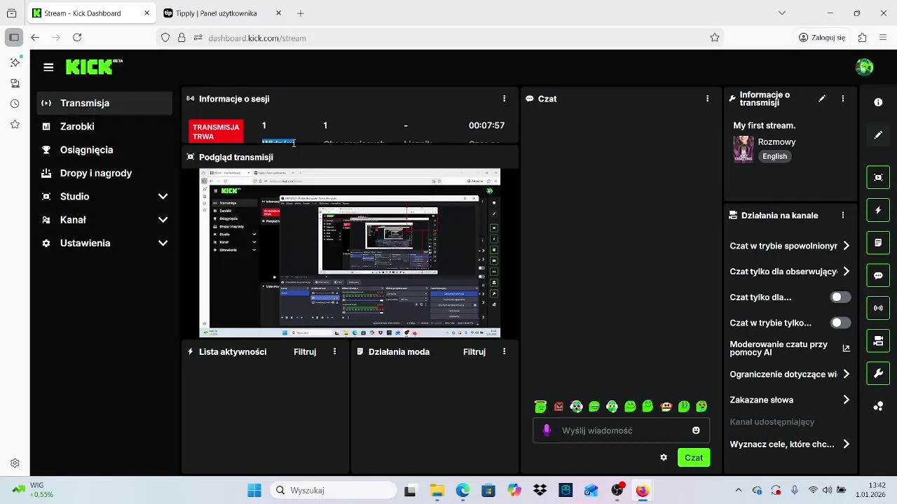Click the taskbar Wyszukaj search box
This screenshot has width=897, height=504.
point(333,490)
